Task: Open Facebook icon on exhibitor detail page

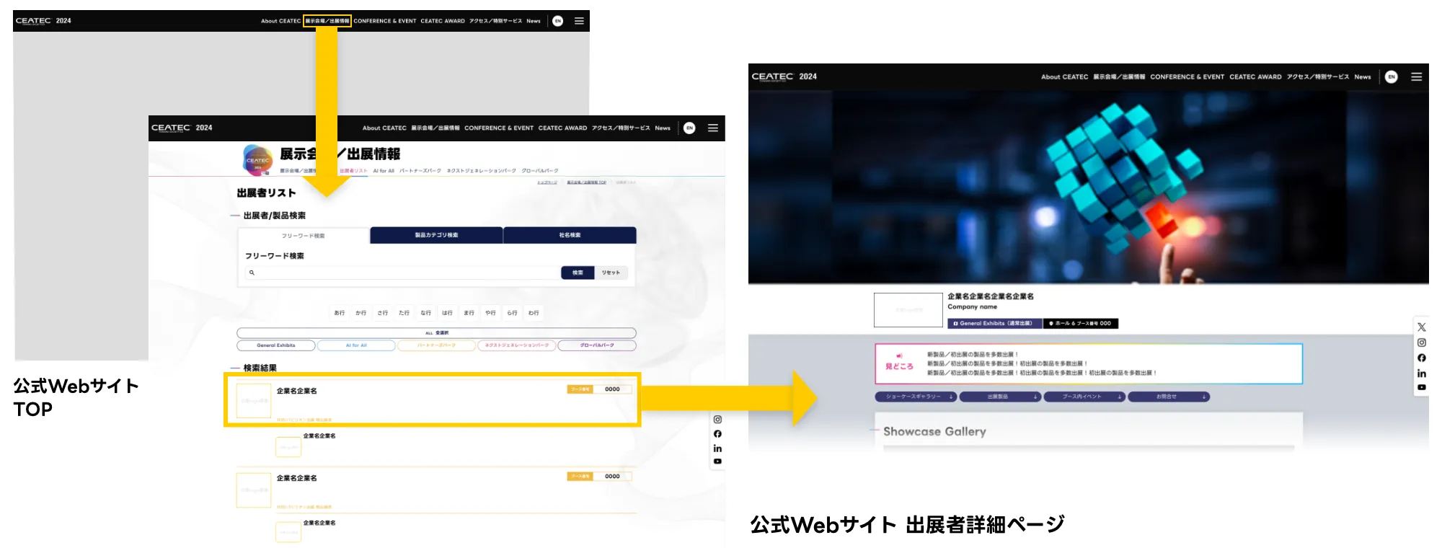Action: pos(1422,358)
